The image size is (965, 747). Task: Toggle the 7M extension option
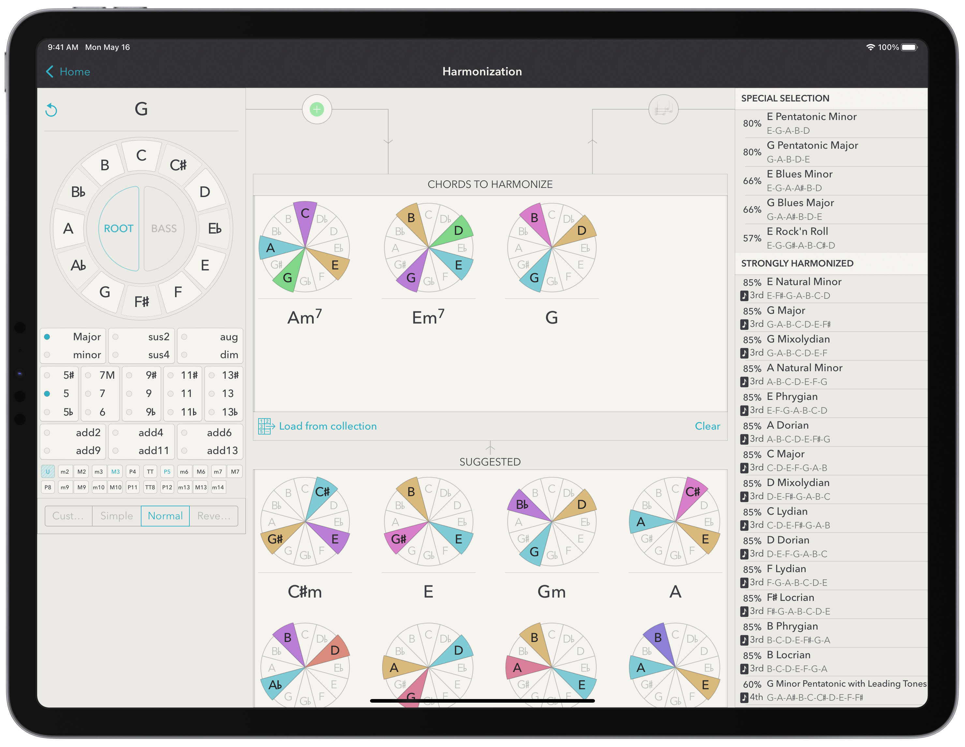tap(88, 375)
